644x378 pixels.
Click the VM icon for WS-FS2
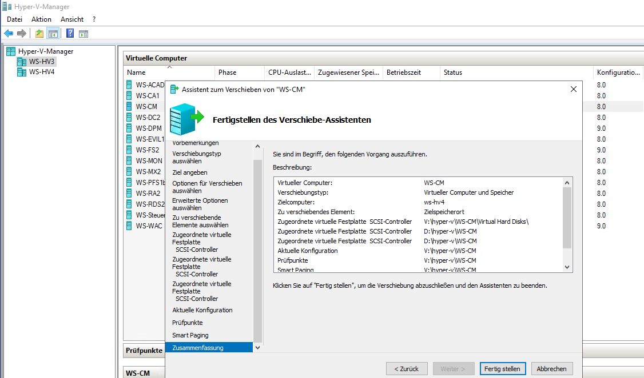129,150
